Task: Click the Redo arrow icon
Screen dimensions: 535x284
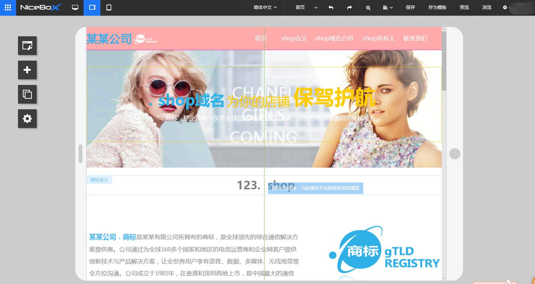Action: (350, 7)
